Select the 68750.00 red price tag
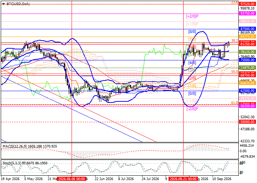Screen dimensions: 257x183 pos(247,75)
